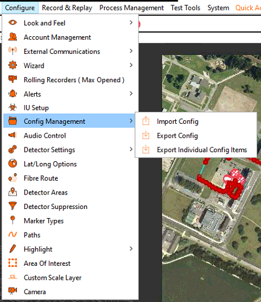This screenshot has width=261, height=302.
Task: Click the Lat/Long Options globe icon
Action: (13, 163)
